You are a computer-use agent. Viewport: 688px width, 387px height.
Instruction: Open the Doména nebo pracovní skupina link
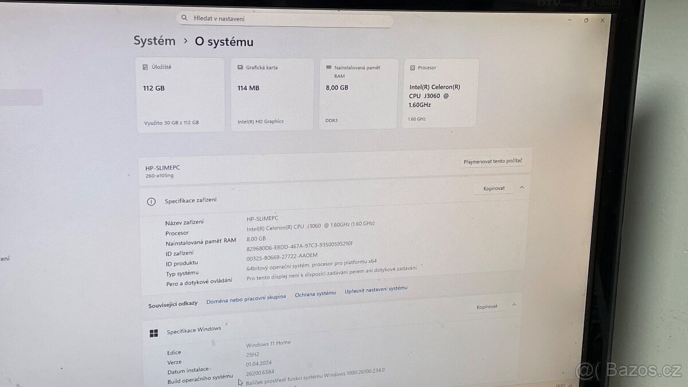(x=245, y=299)
